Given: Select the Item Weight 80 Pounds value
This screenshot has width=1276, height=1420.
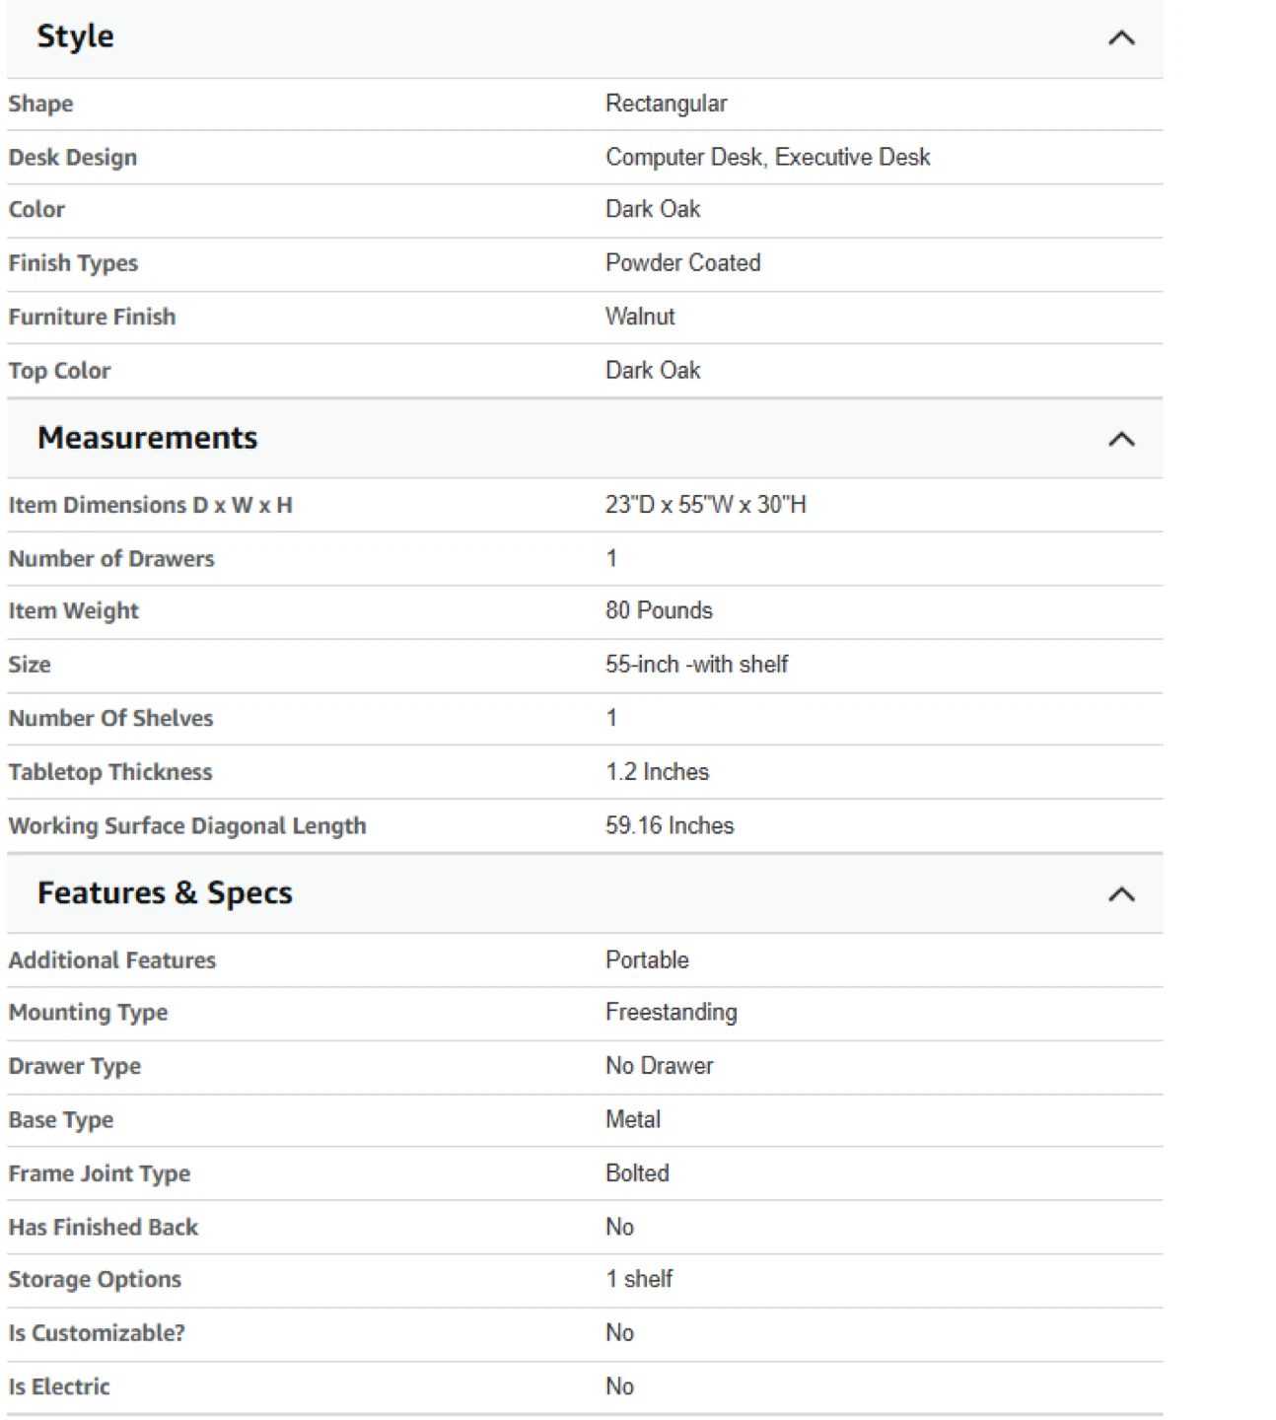Looking at the screenshot, I should [659, 610].
